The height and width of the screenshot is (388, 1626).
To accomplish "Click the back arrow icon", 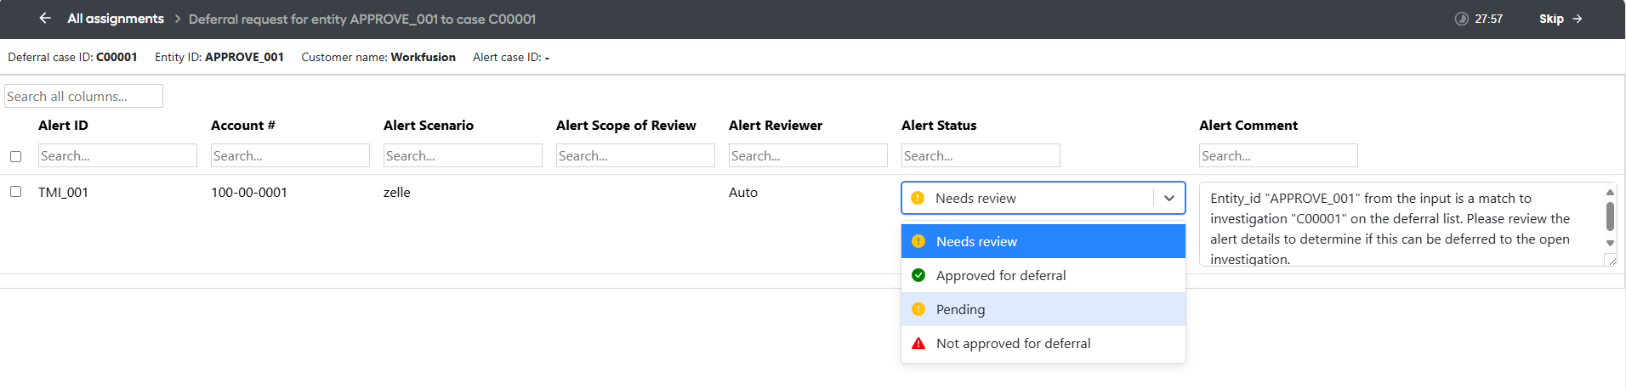I will coord(45,18).
